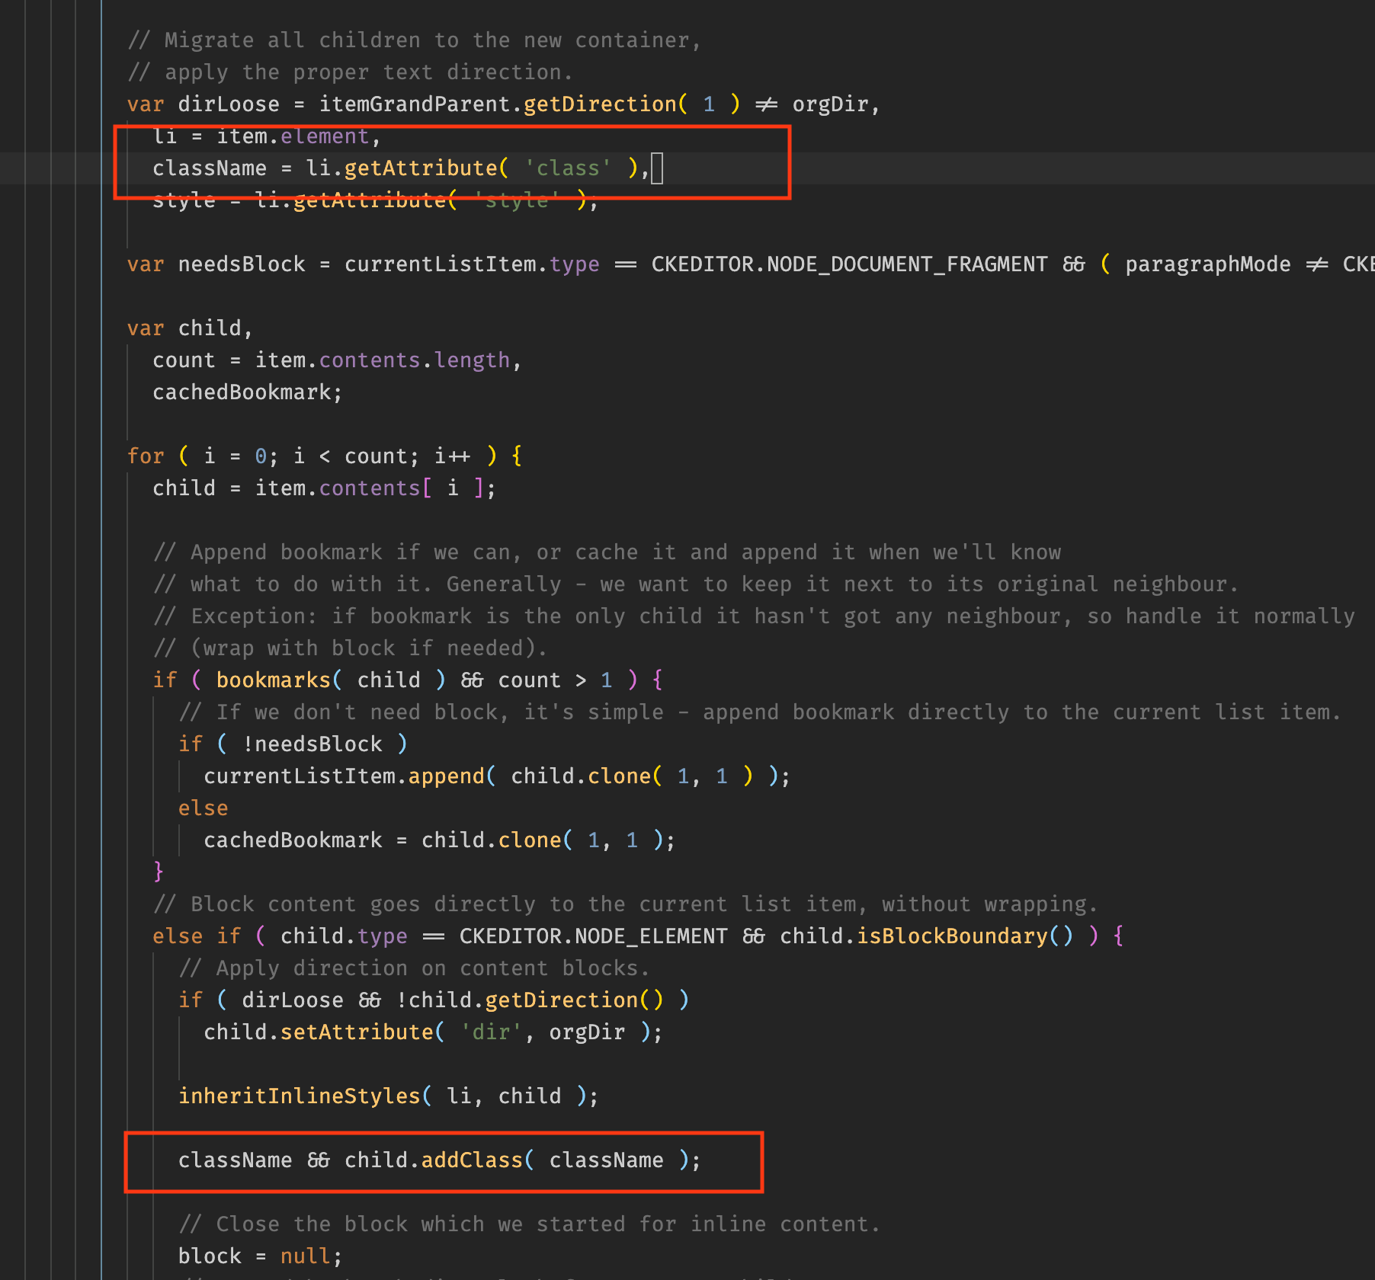
Task: Click the var keyword before needsBlock
Action: [x=146, y=264]
